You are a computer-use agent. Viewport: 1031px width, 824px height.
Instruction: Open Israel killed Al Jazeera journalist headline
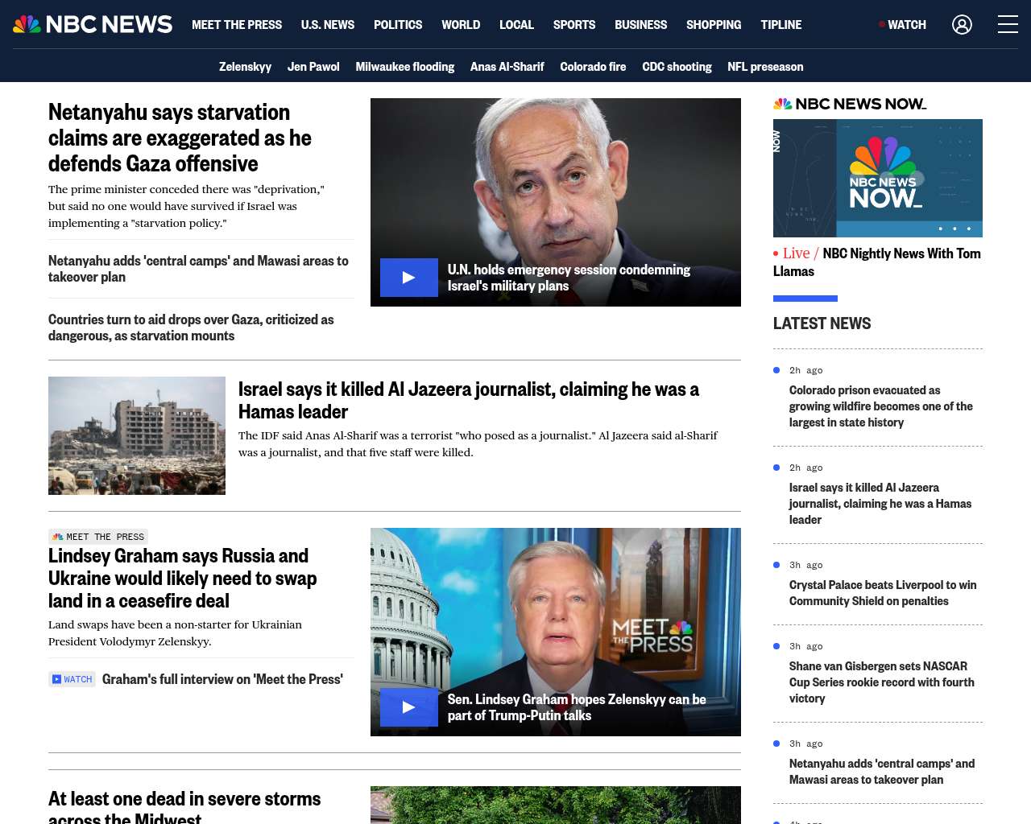469,400
